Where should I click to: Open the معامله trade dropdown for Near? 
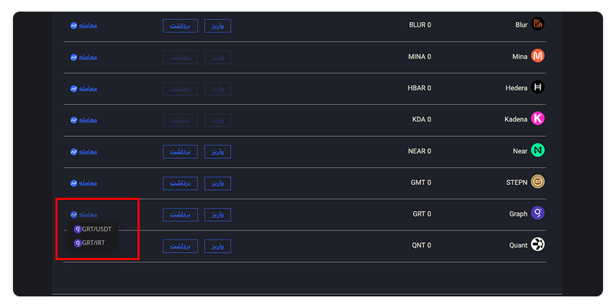84,152
